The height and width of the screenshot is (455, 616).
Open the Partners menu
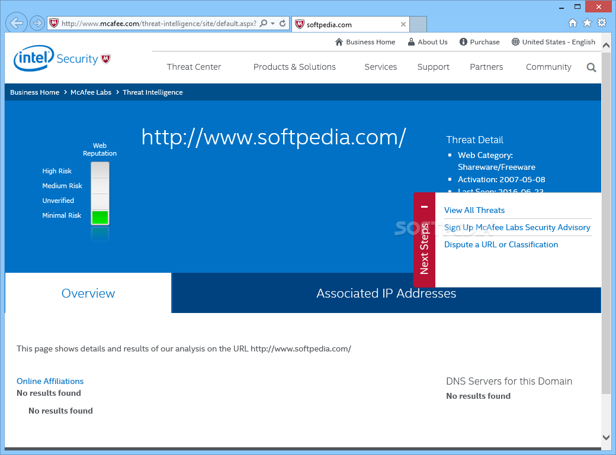[486, 67]
